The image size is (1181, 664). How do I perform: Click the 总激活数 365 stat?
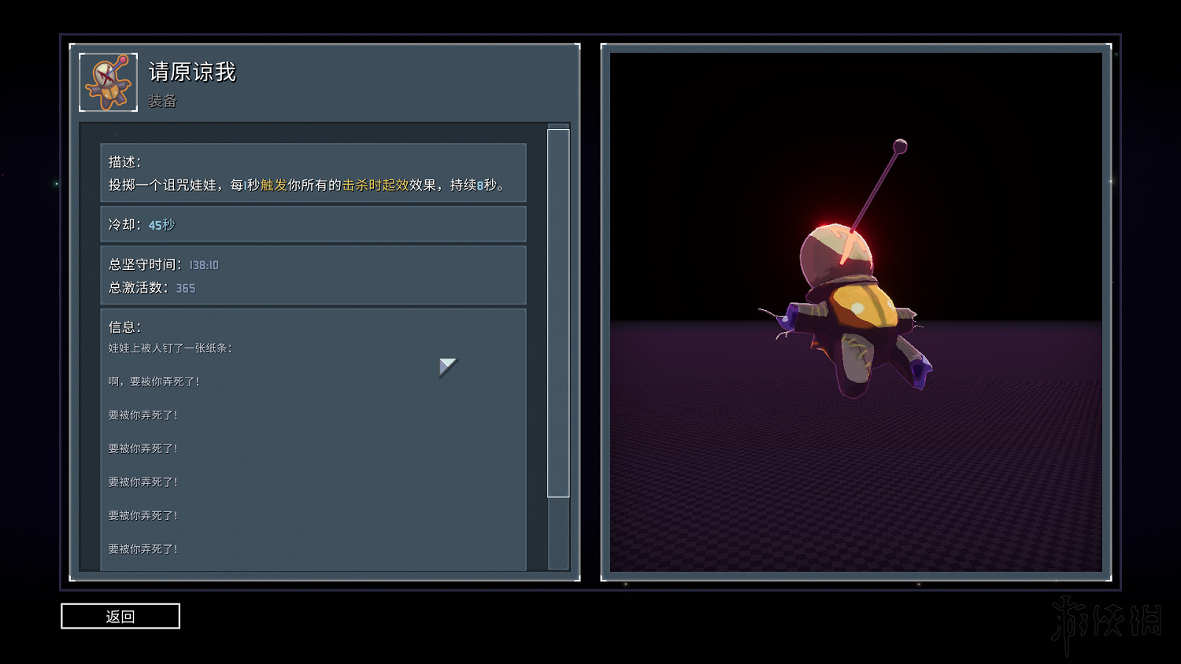pos(152,288)
